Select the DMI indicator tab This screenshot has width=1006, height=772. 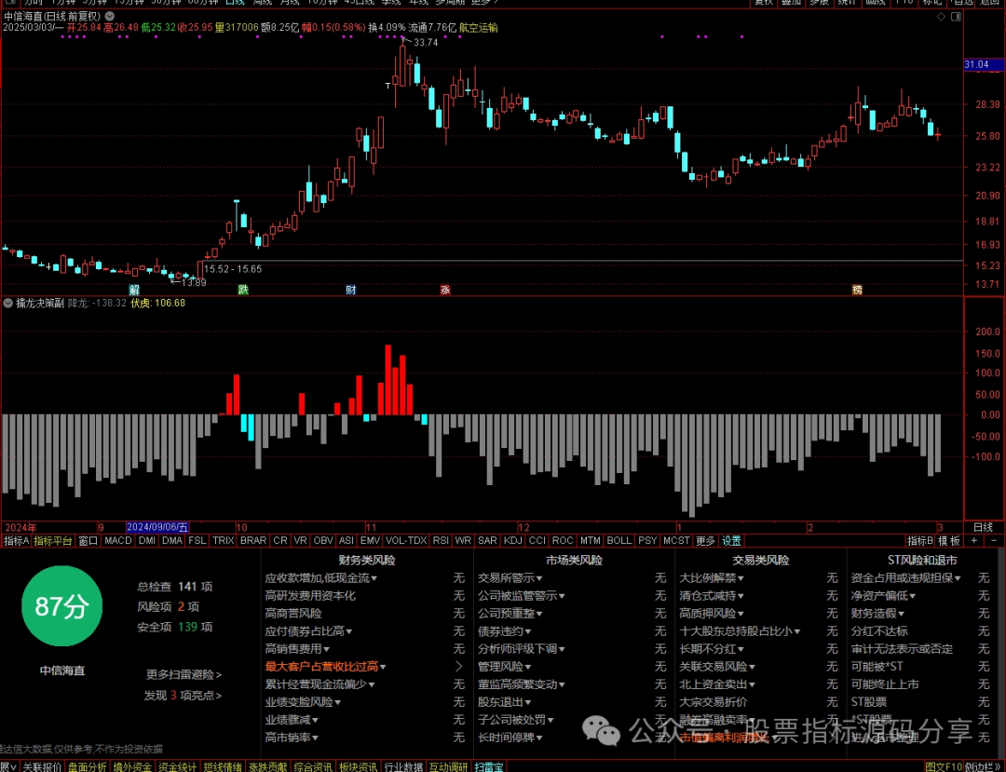pos(147,540)
